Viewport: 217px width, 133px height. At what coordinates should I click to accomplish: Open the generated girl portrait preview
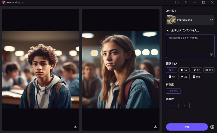(x=121, y=70)
